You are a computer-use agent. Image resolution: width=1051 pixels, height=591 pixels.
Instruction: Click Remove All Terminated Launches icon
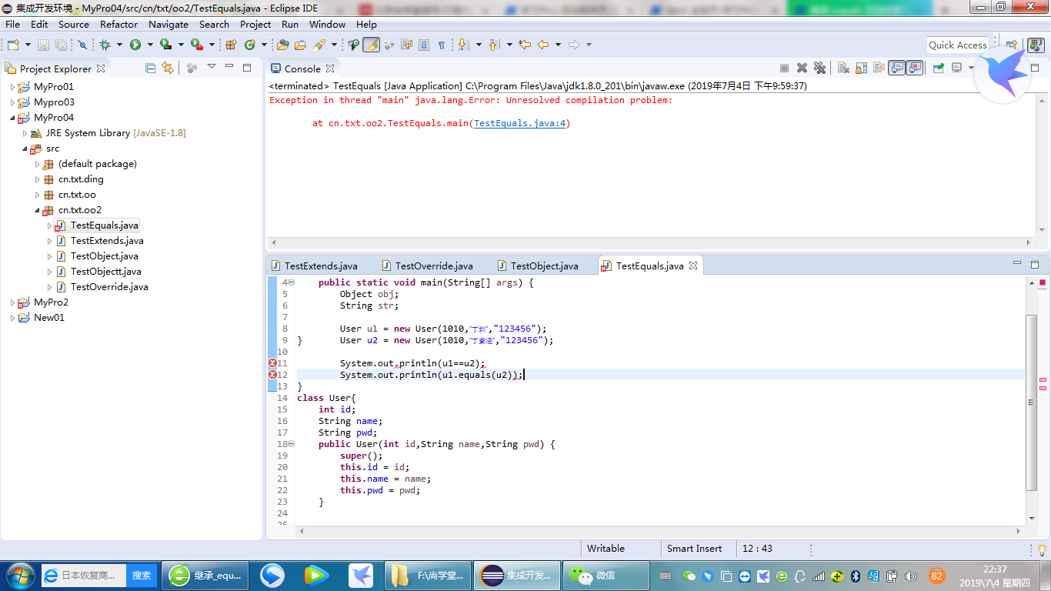pos(819,68)
